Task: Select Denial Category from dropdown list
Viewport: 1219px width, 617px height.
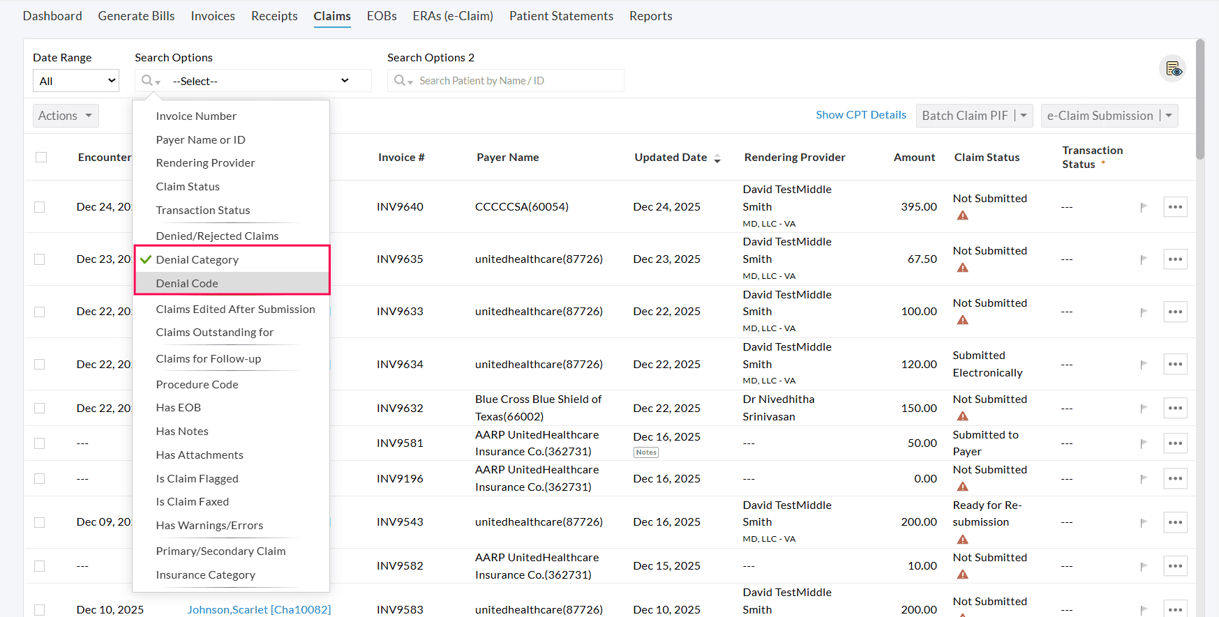Action: click(x=232, y=259)
